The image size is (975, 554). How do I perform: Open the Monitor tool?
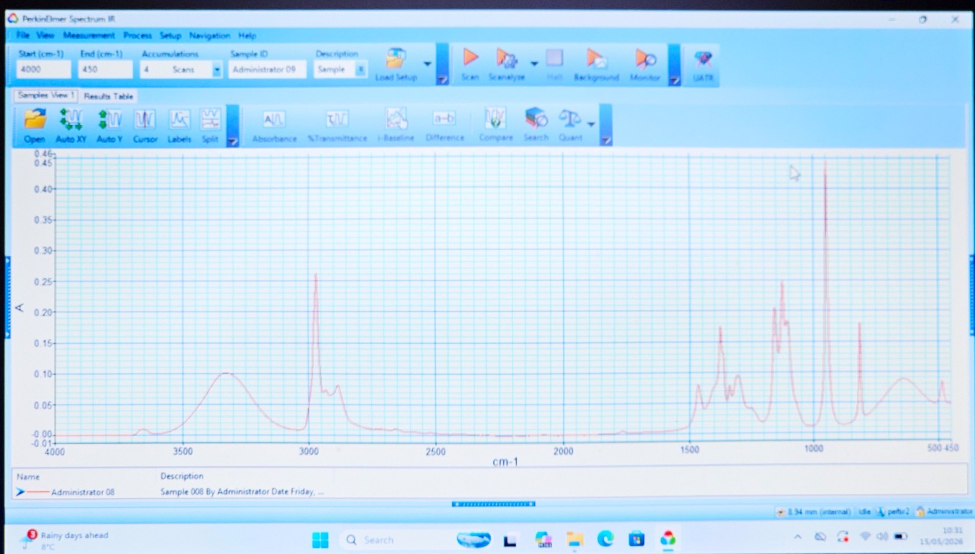645,65
